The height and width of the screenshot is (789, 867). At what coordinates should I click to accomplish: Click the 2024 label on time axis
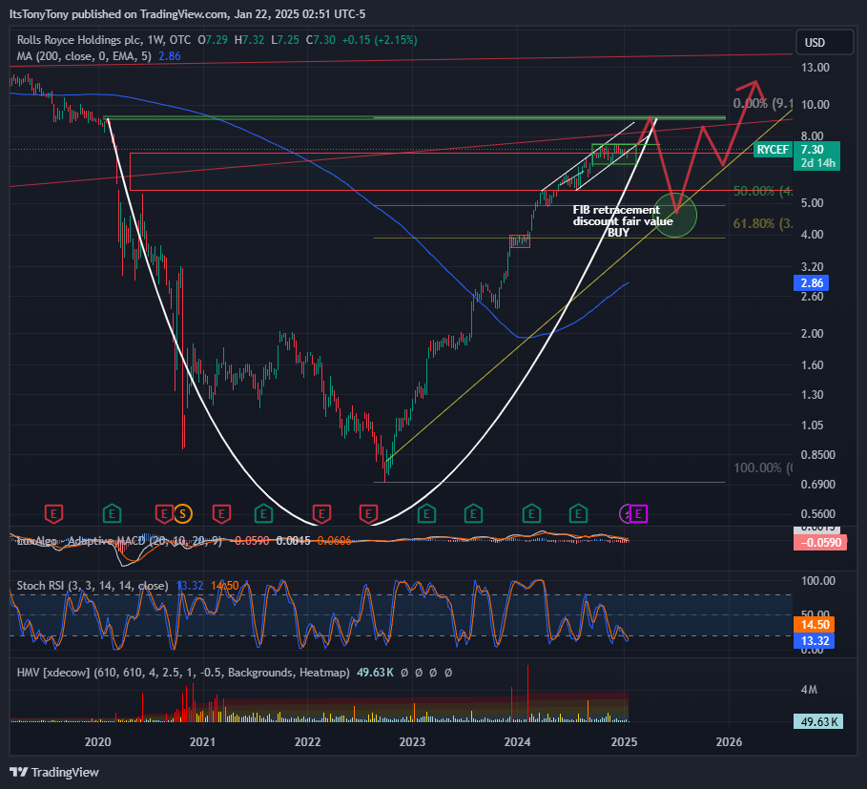click(518, 741)
